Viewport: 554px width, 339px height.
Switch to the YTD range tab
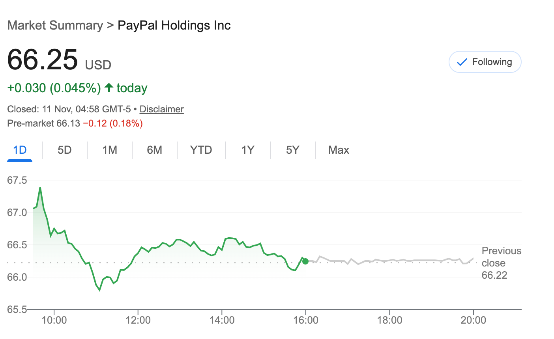point(201,150)
